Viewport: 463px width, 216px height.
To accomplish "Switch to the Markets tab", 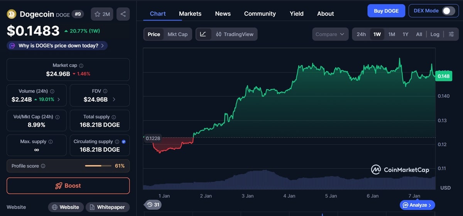I will [190, 13].
